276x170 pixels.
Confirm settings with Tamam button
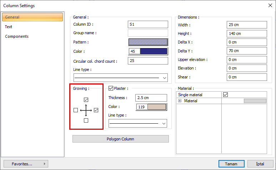[x=231, y=164]
